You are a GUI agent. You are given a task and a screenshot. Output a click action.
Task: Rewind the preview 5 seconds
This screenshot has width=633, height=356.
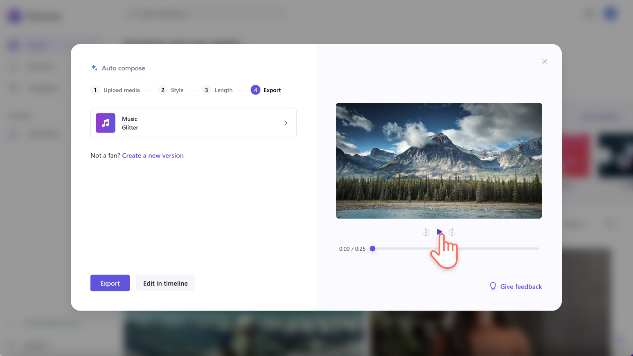coord(426,232)
